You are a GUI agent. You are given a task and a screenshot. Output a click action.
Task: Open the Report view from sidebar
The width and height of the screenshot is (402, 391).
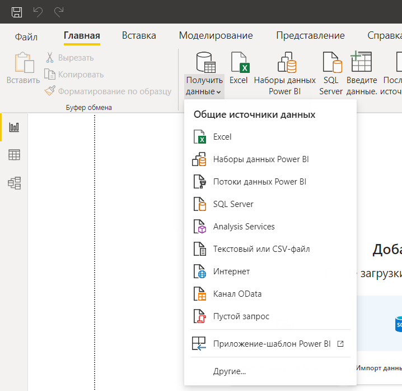point(14,127)
